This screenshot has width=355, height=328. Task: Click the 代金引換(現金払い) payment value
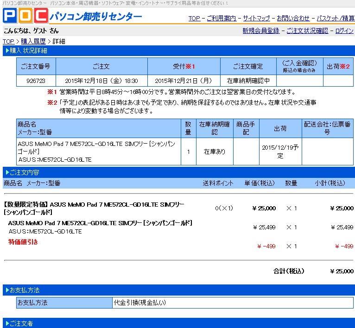coord(139,303)
